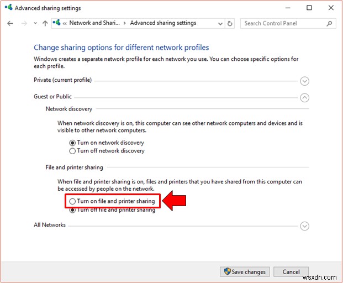343x283 pixels.
Task: Click the search magnifier icon
Action: click(329, 23)
